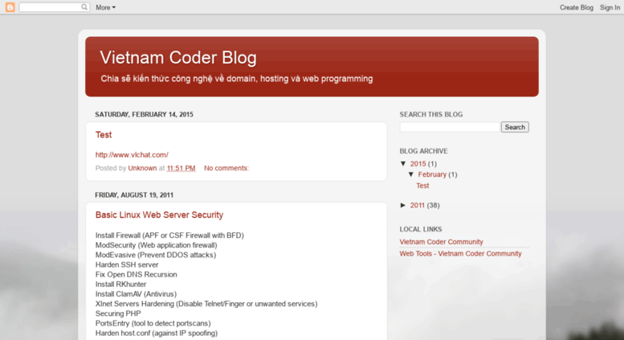Open the No comments link
Viewport: 624px width, 340px height.
click(226, 168)
